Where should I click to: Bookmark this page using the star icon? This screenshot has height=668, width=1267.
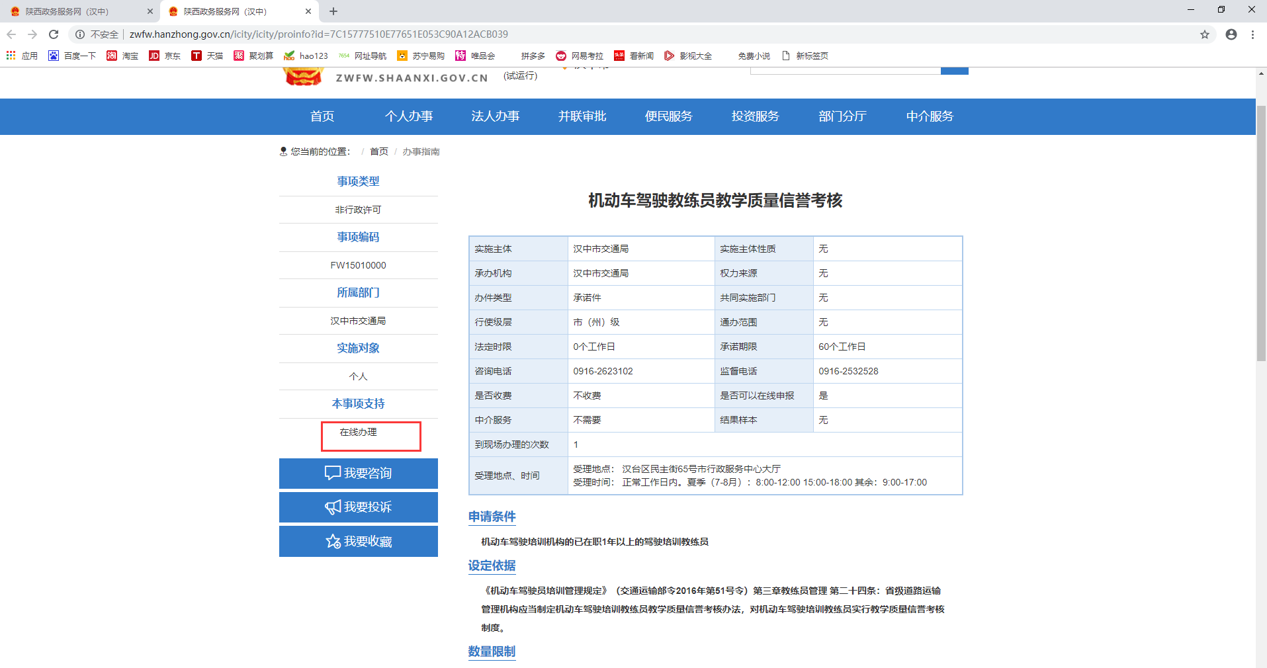[x=1205, y=34]
